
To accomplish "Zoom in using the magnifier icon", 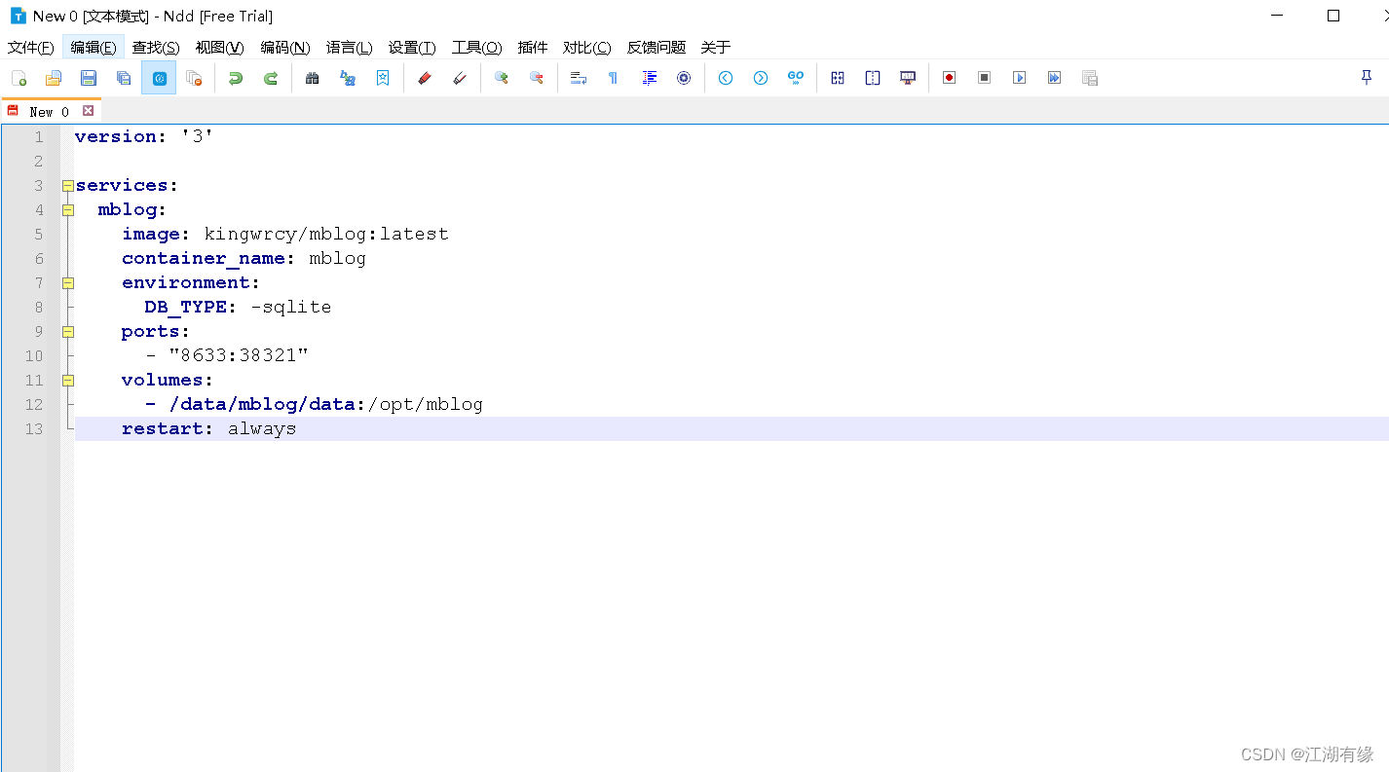I will pos(502,78).
